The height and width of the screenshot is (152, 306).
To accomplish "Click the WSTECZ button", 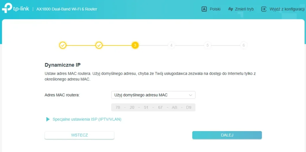I will pos(79,135).
